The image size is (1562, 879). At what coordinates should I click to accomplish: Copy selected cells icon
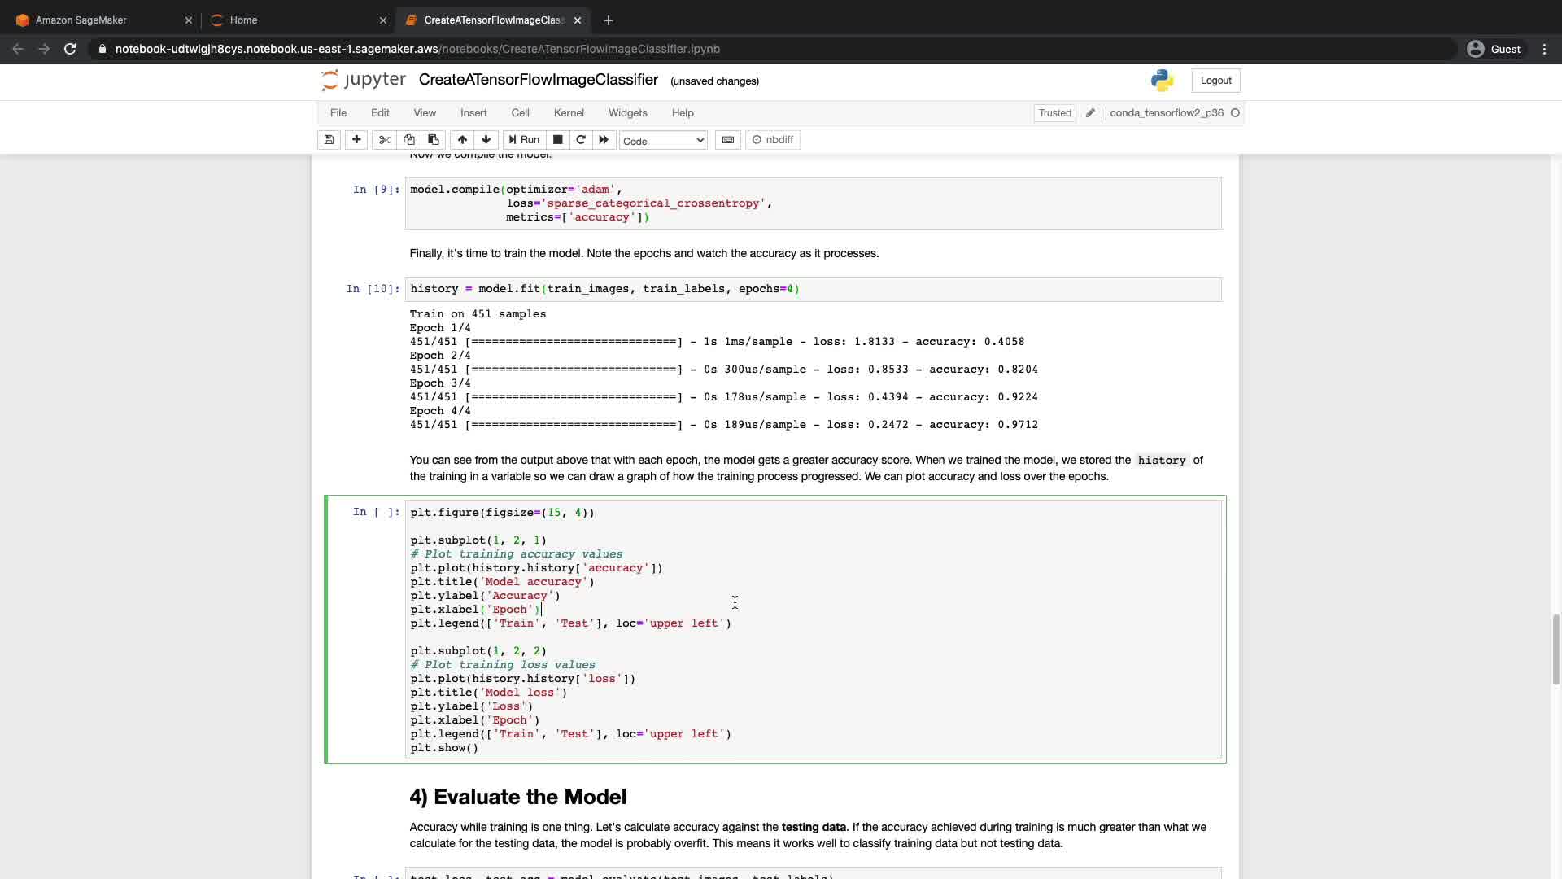[x=409, y=140]
